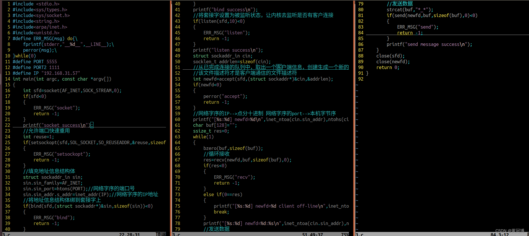Click 'int sfd=socket(AF_INET,SOCK_STREAM,0);' line
The image size is (529, 236).
click(72, 90)
